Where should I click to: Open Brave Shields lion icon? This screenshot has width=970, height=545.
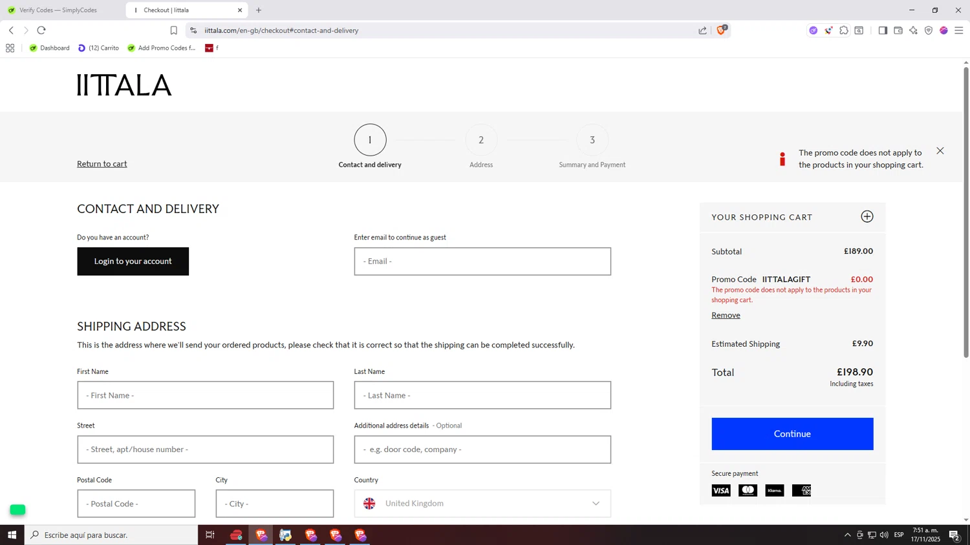click(722, 30)
